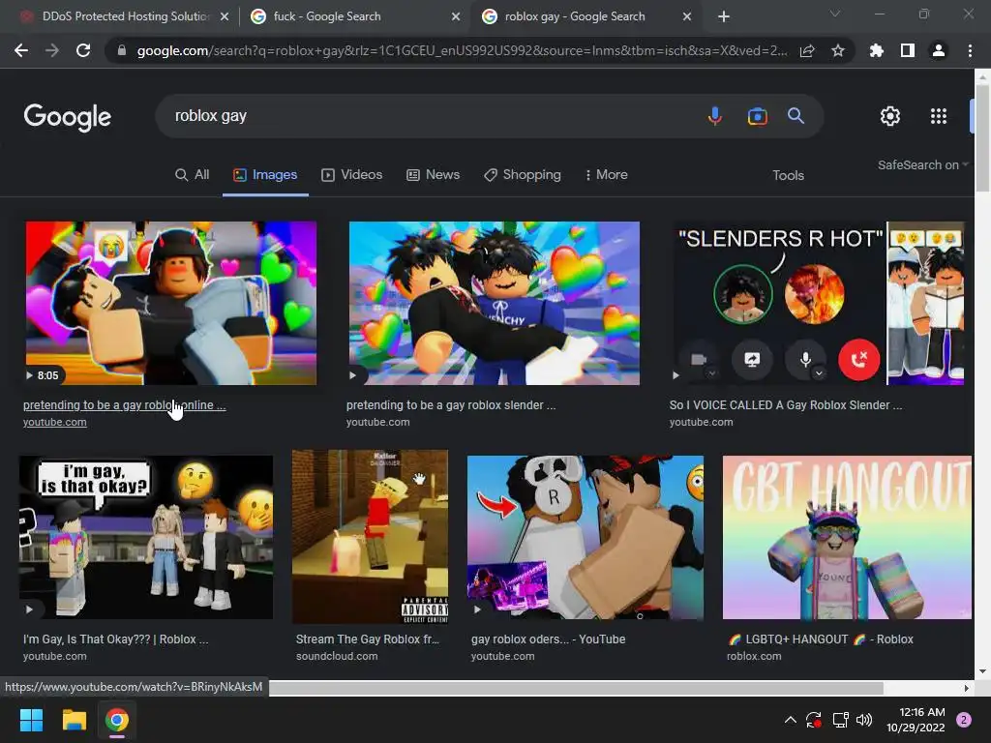Open the "I'm Gay, Is That Okay???" link
Screen dimensions: 991x743
pos(116,639)
